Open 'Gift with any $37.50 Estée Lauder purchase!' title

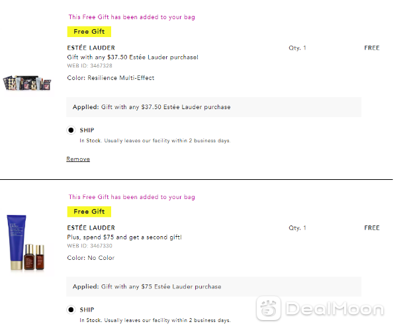click(133, 58)
